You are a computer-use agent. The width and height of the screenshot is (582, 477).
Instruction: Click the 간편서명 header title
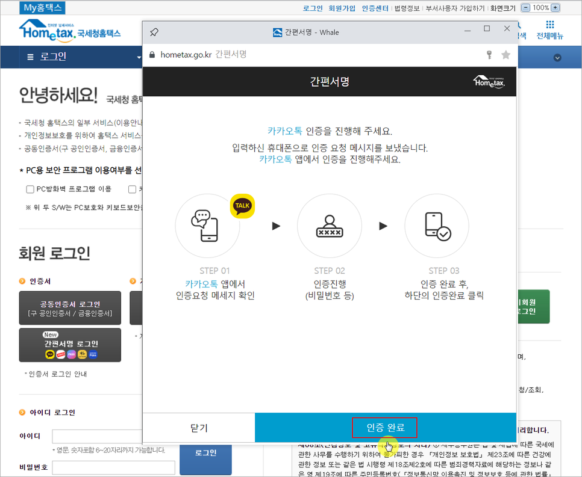tap(330, 81)
